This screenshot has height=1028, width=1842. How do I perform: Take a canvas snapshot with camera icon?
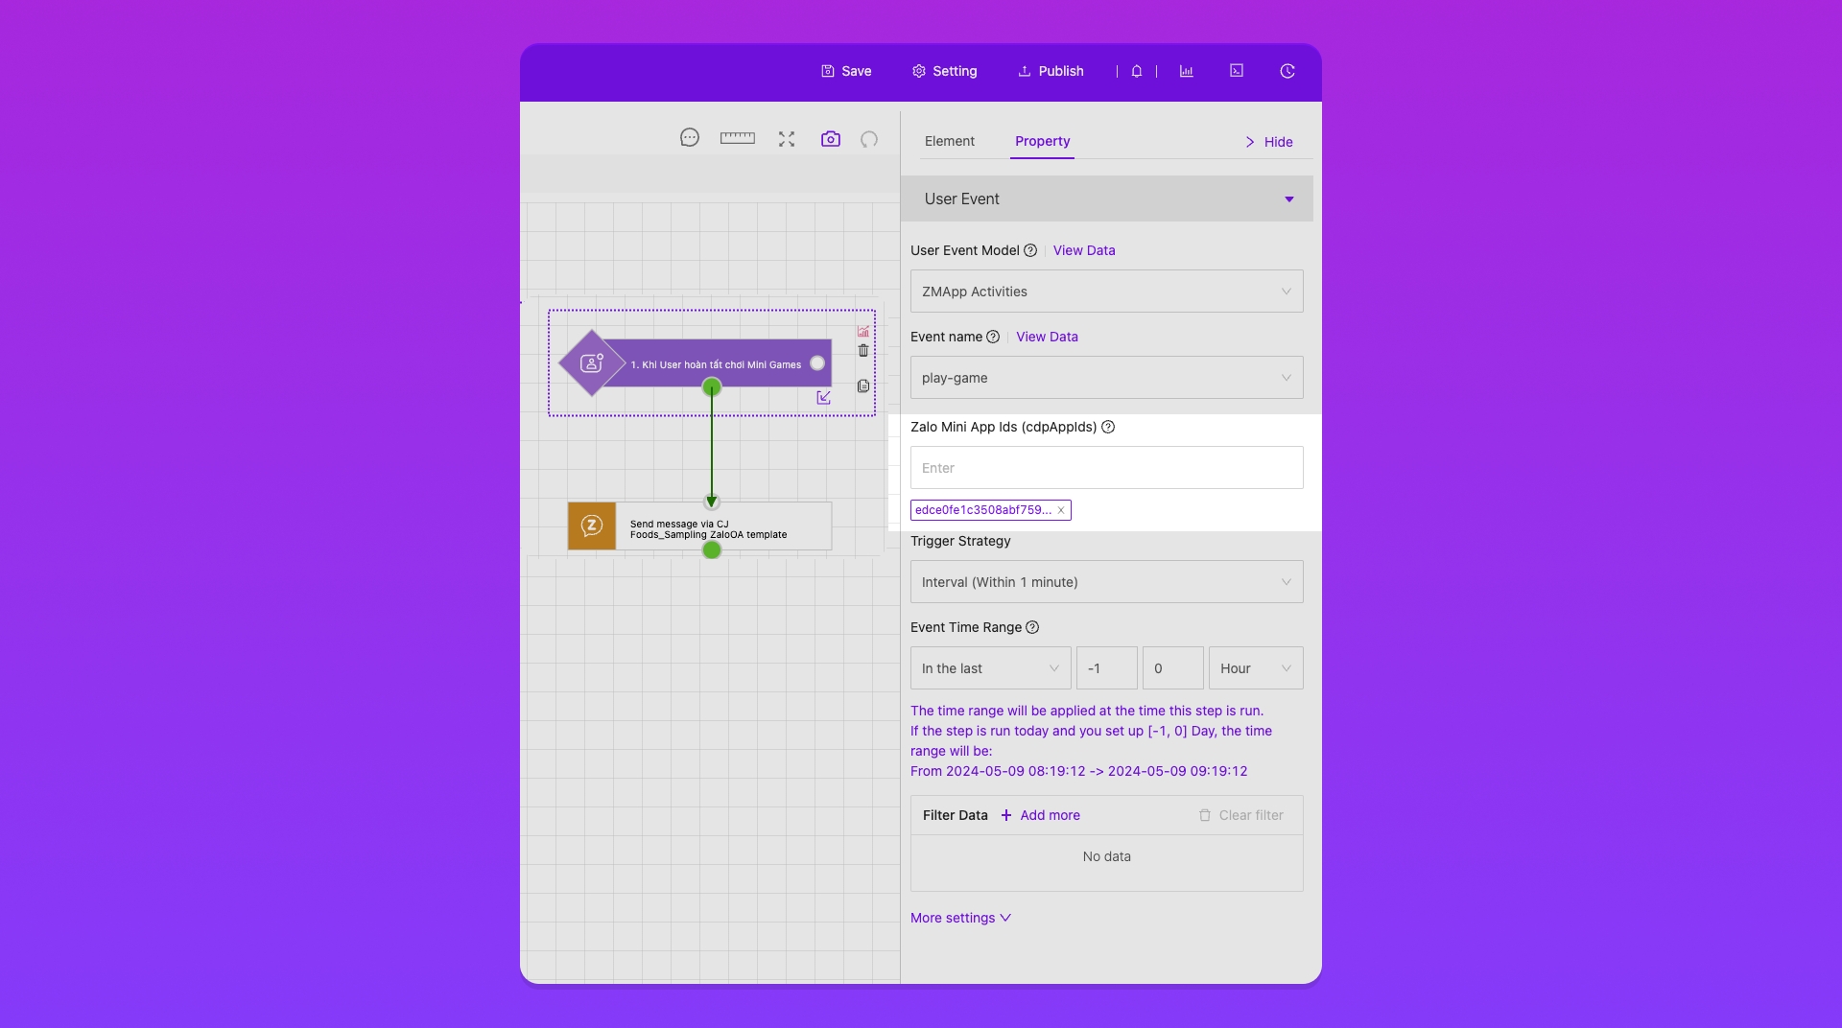(x=831, y=139)
